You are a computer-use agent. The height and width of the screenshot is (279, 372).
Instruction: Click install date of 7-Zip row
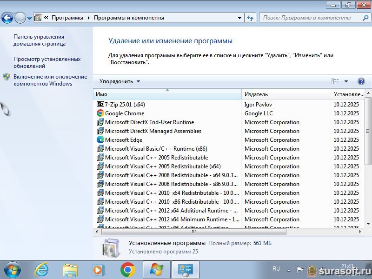tap(346, 105)
